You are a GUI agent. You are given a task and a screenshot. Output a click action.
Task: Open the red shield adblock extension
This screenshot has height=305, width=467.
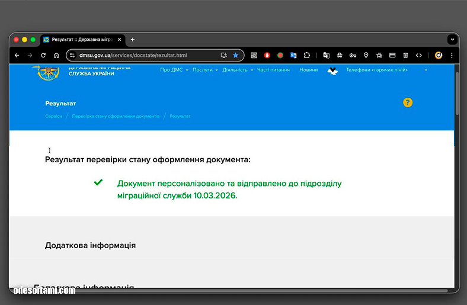[267, 55]
